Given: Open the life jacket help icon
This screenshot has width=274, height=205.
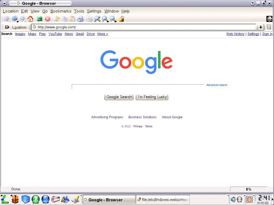Looking at the screenshot, I should [15, 199].
